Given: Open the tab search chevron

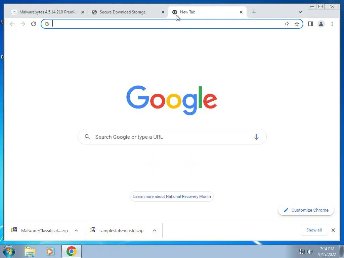Looking at the screenshot, I should pyautogui.click(x=300, y=12).
